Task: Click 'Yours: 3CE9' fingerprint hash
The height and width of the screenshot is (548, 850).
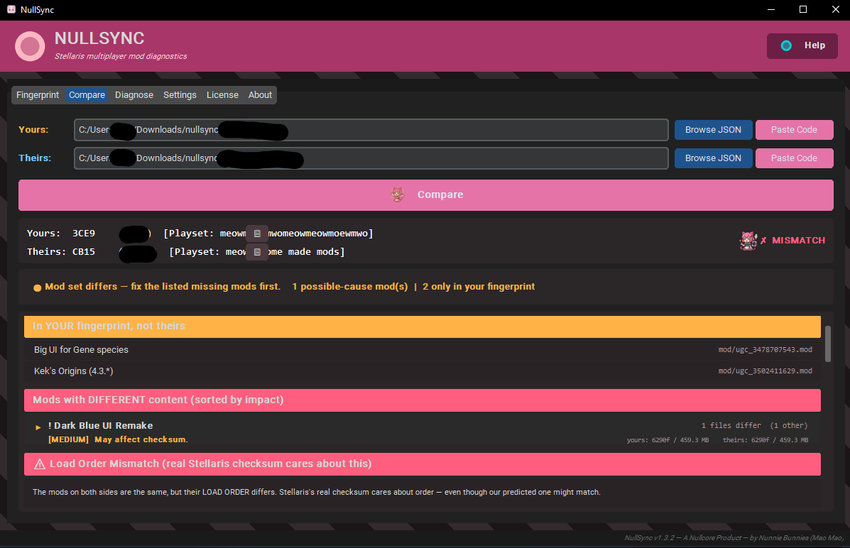Action: pos(61,234)
